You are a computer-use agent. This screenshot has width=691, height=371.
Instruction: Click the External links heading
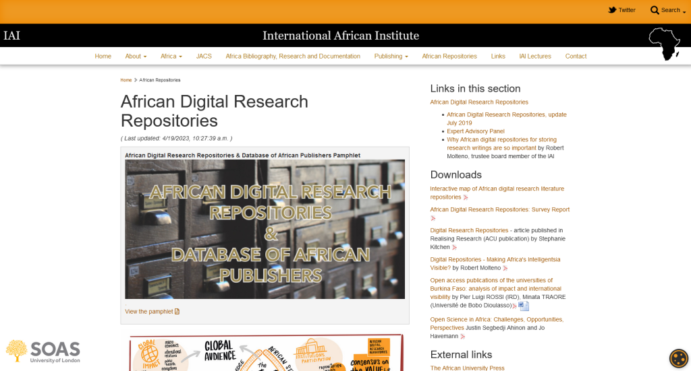pyautogui.click(x=461, y=355)
